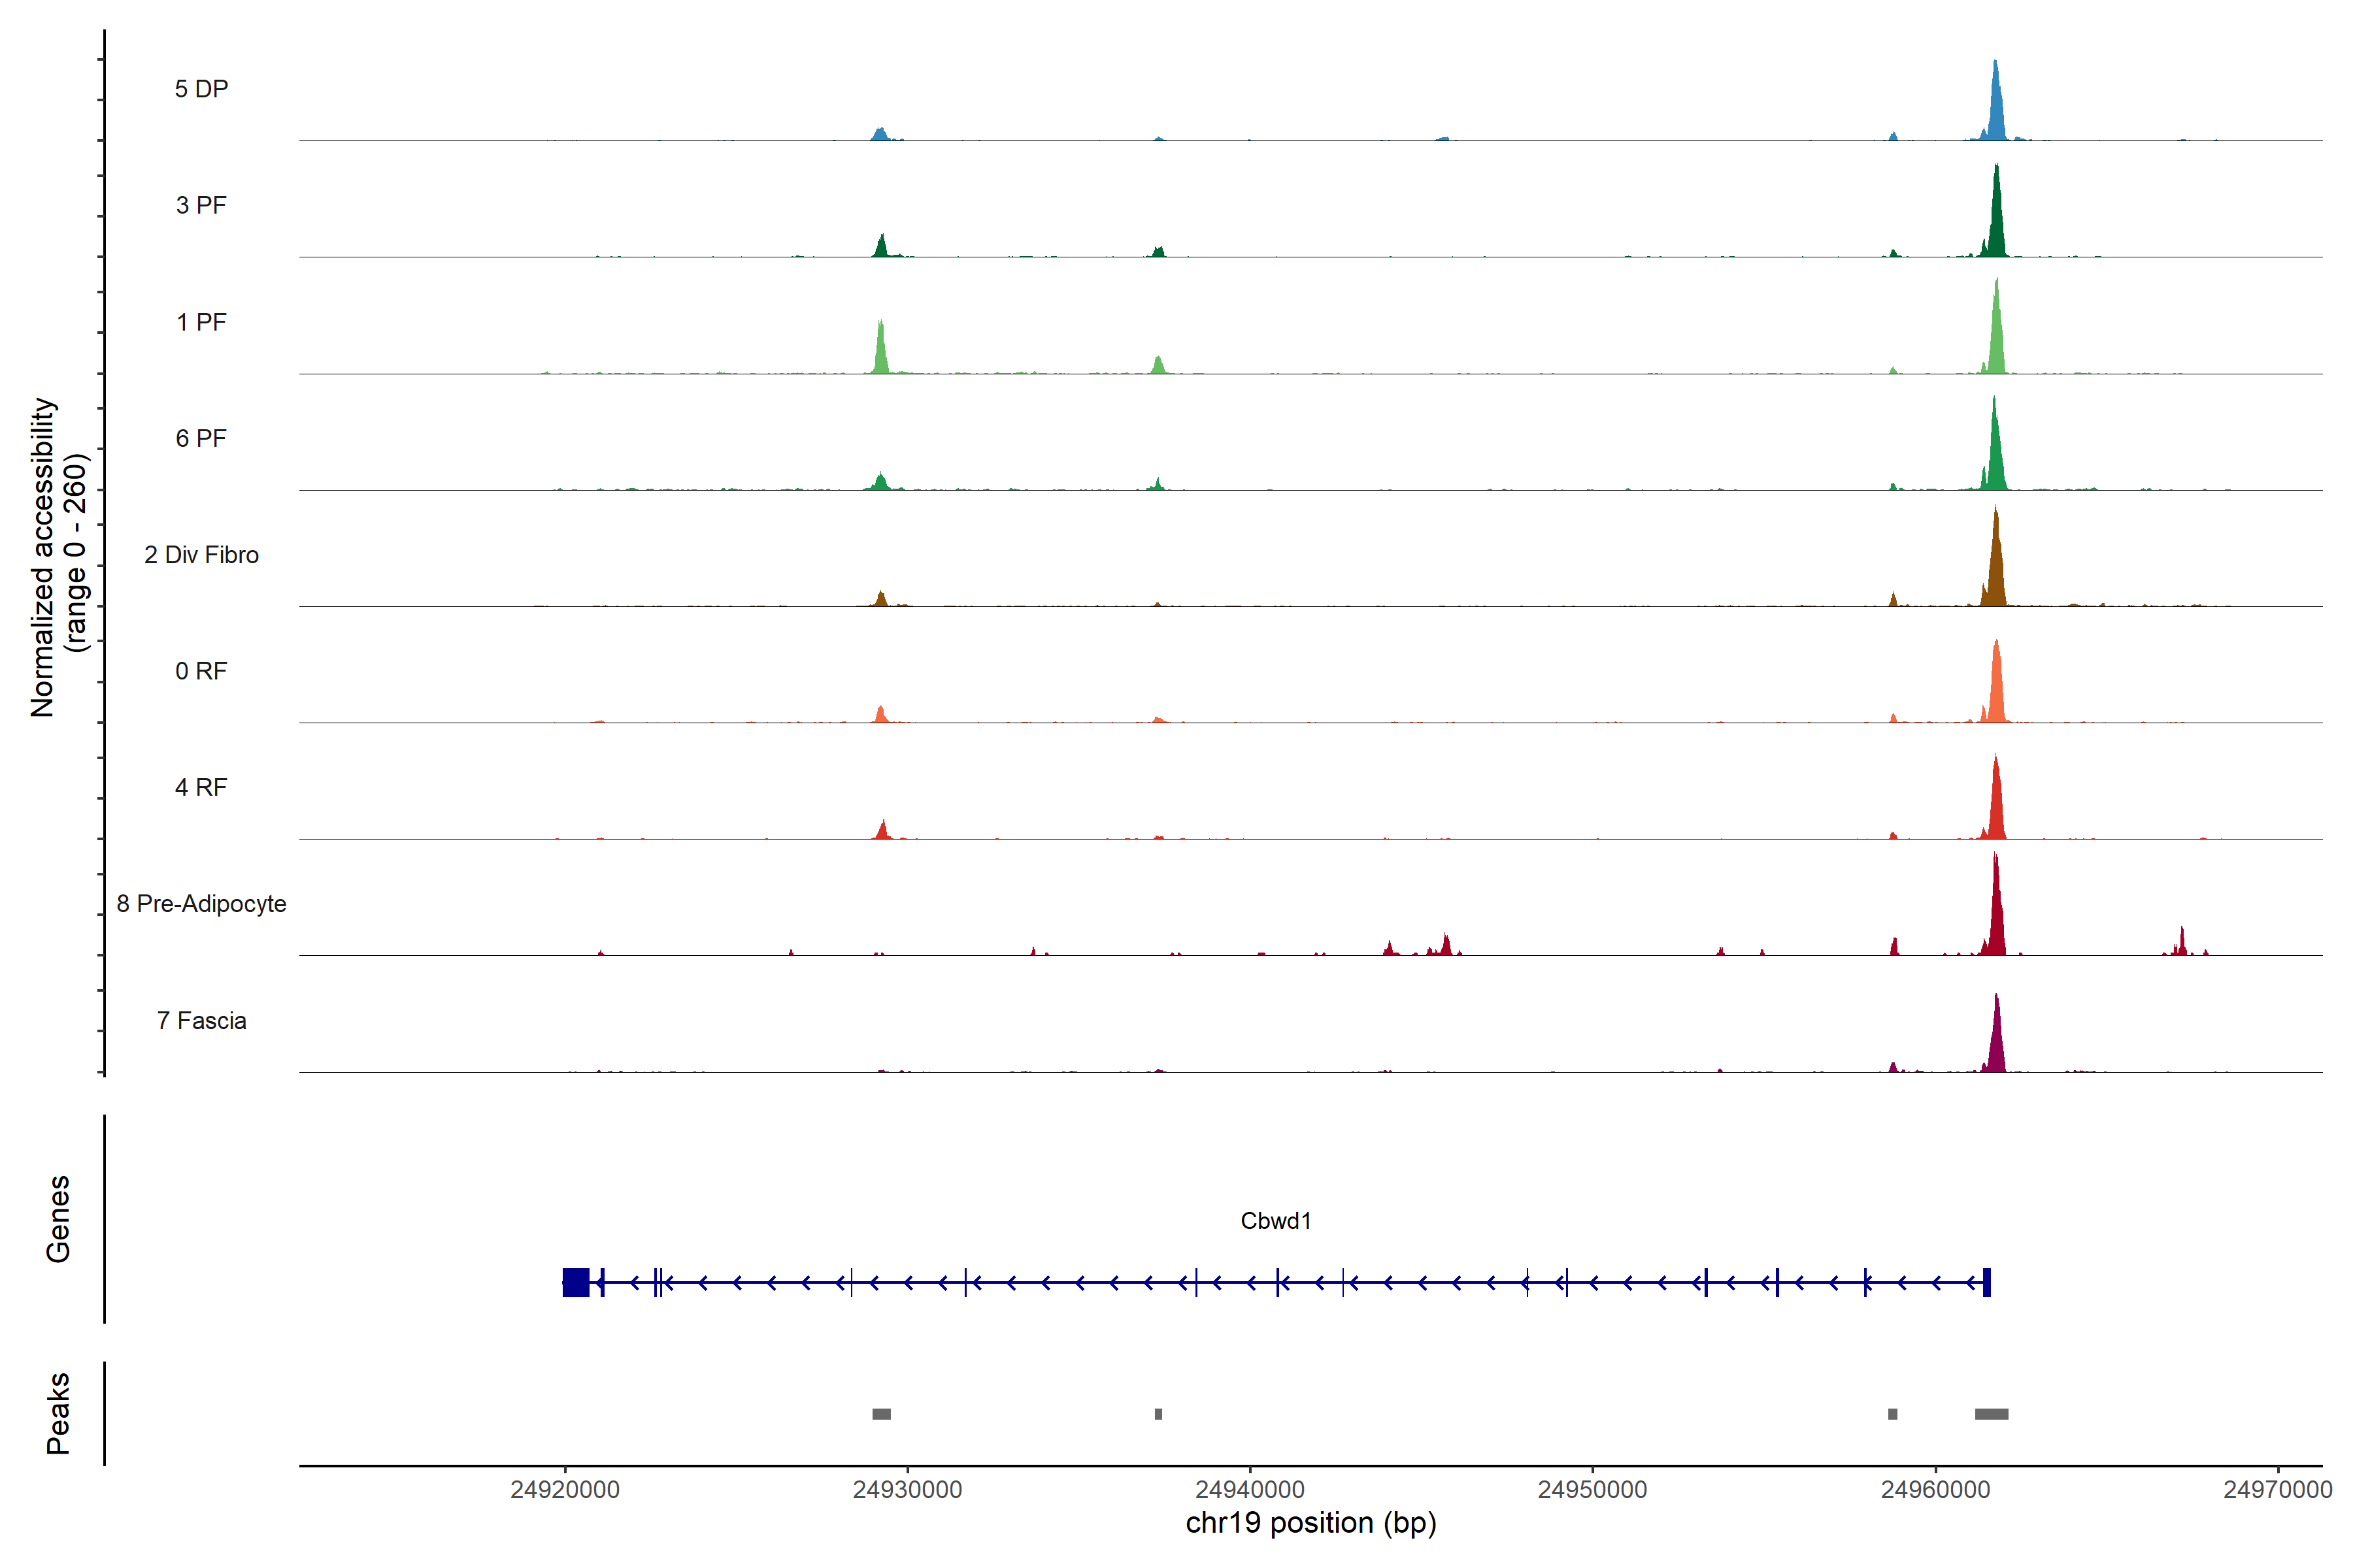Click the 7 Fascia track label
This screenshot has width=2353, height=1568.
pyautogui.click(x=201, y=1020)
